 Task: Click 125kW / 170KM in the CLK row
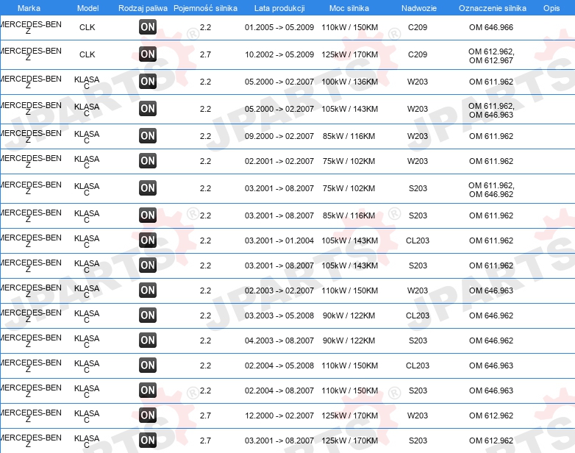[349, 54]
